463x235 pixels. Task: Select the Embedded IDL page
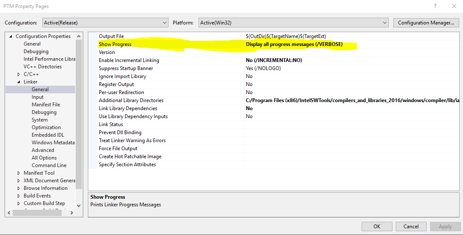pyautogui.click(x=48, y=135)
